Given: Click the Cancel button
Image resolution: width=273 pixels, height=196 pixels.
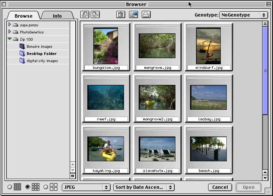Looking at the screenshot, I should tap(220, 187).
